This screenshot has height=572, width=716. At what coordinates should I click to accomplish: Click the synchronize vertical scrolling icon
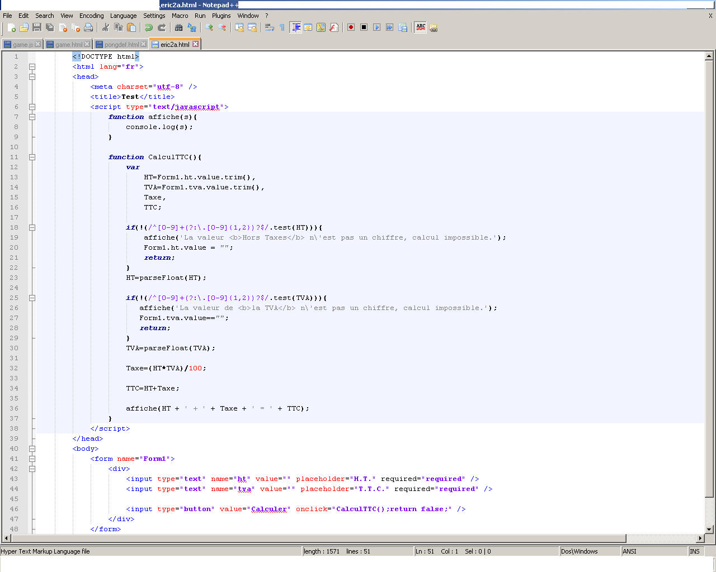pos(239,27)
